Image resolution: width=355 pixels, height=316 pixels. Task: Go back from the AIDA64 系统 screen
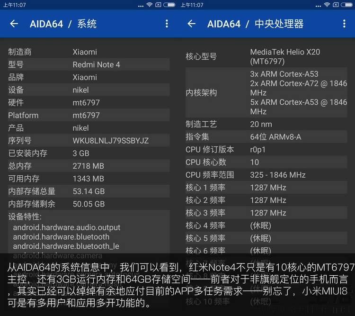(14, 24)
